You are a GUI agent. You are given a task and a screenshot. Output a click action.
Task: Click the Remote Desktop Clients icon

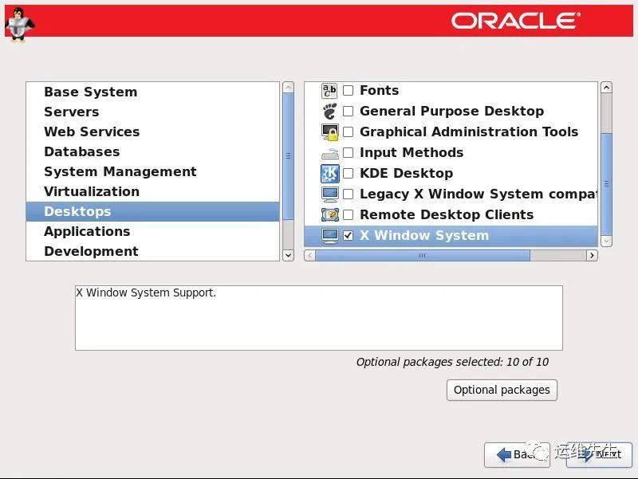click(329, 214)
